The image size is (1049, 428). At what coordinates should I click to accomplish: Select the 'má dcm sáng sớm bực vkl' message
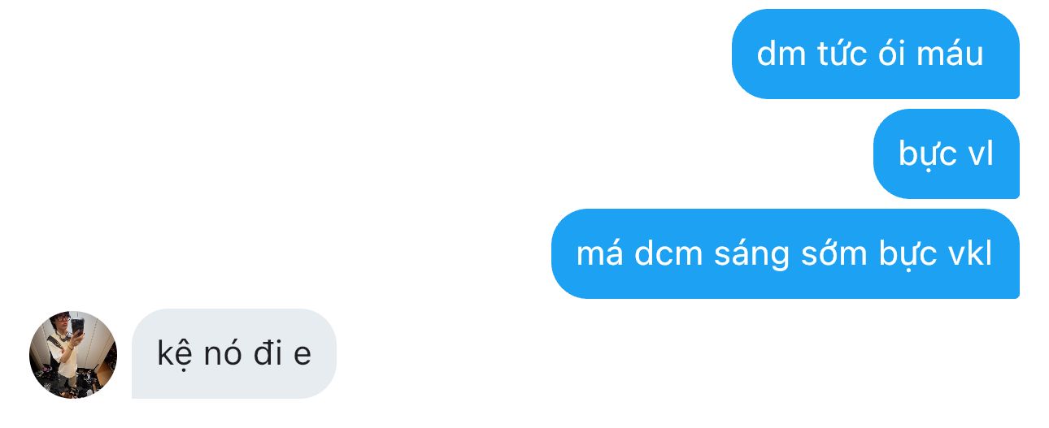785,253
